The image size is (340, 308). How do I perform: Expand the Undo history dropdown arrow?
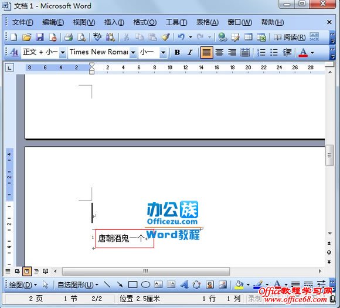(x=191, y=37)
